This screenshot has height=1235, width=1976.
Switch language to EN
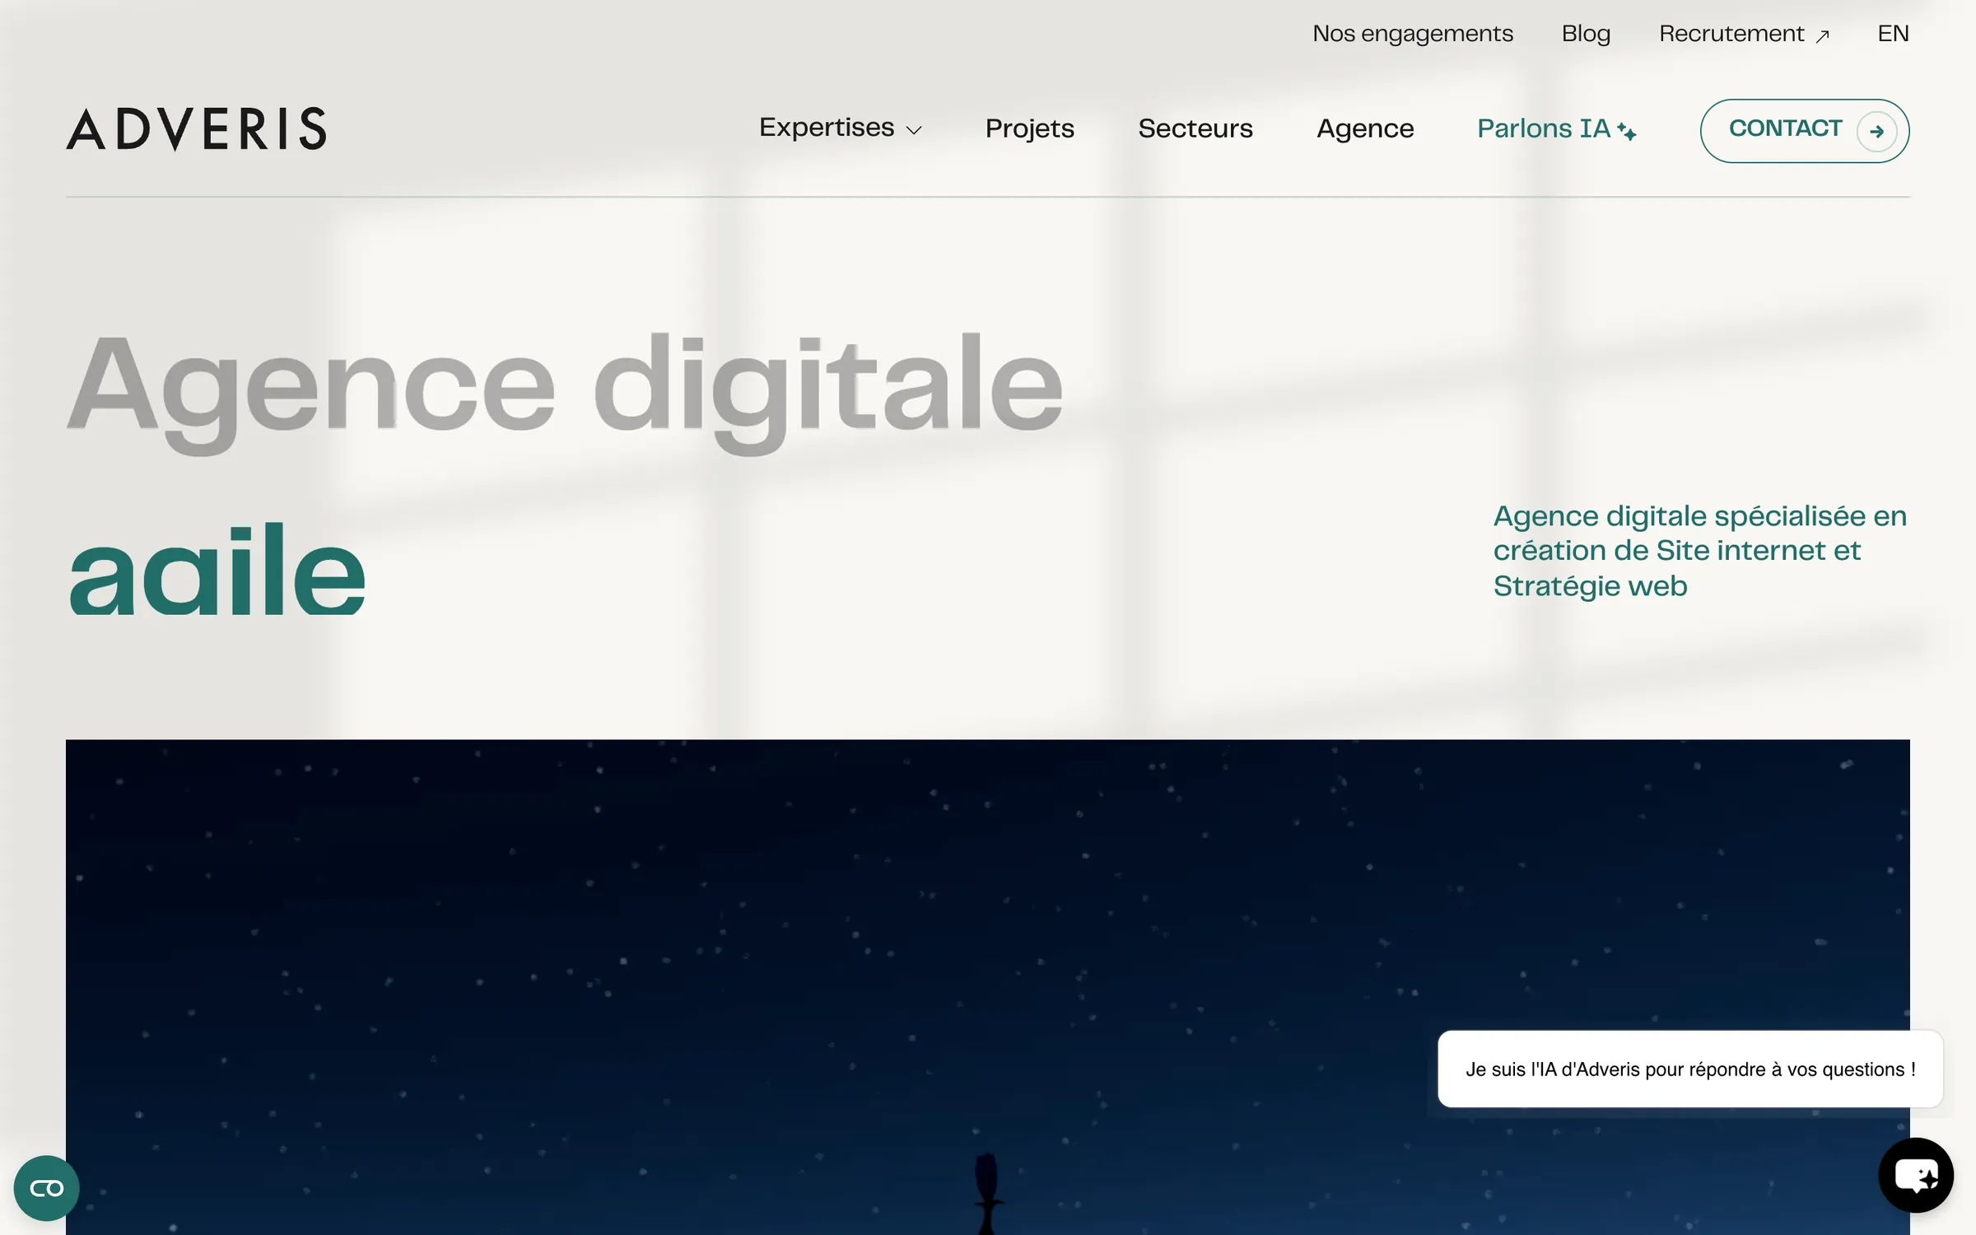[x=1893, y=34]
